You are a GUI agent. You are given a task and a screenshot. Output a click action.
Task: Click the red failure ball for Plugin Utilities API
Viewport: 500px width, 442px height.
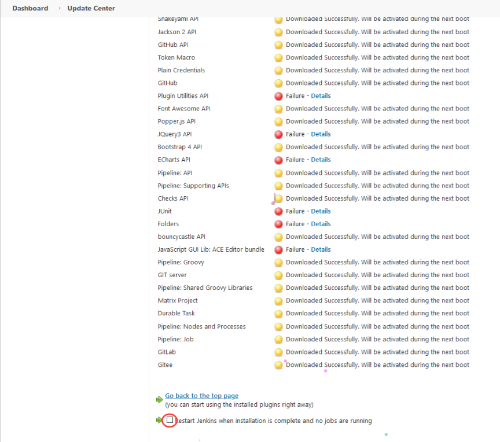[278, 96]
